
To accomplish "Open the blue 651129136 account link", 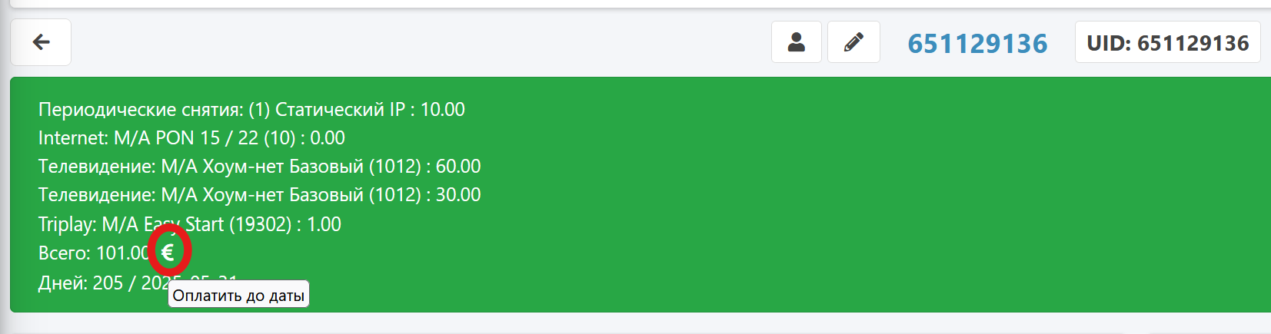I will click(x=977, y=43).
